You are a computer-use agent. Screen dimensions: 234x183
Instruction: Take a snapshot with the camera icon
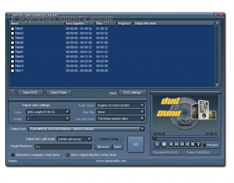198,144
